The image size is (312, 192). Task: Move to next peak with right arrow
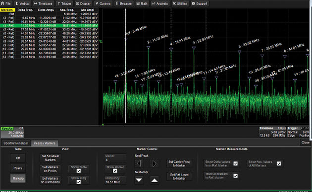(x=155, y=164)
